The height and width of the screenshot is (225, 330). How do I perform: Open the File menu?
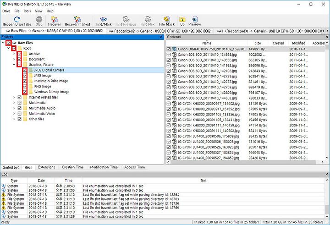[x=17, y=11]
